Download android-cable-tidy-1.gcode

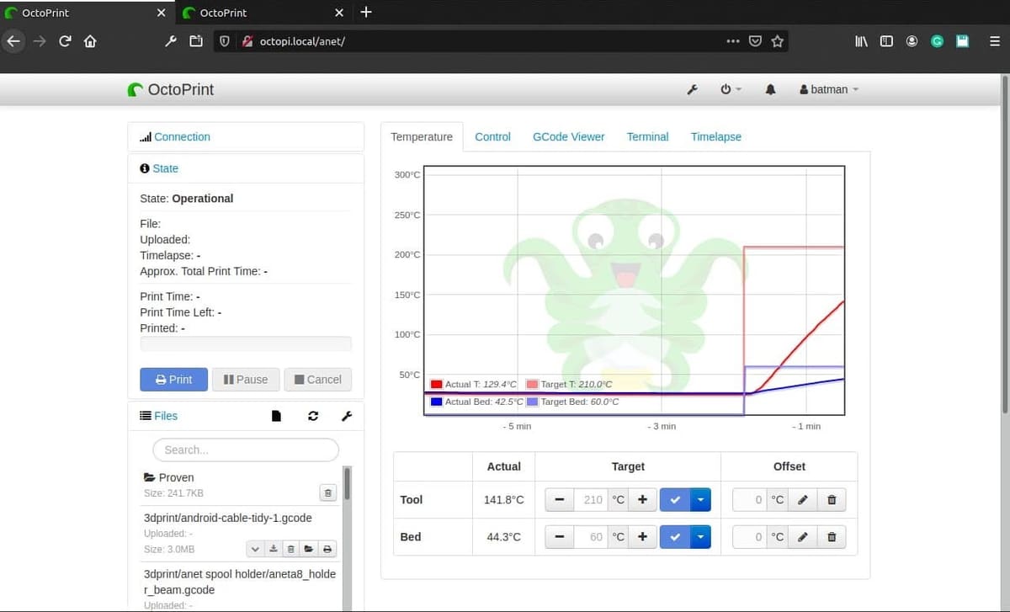pyautogui.click(x=273, y=549)
